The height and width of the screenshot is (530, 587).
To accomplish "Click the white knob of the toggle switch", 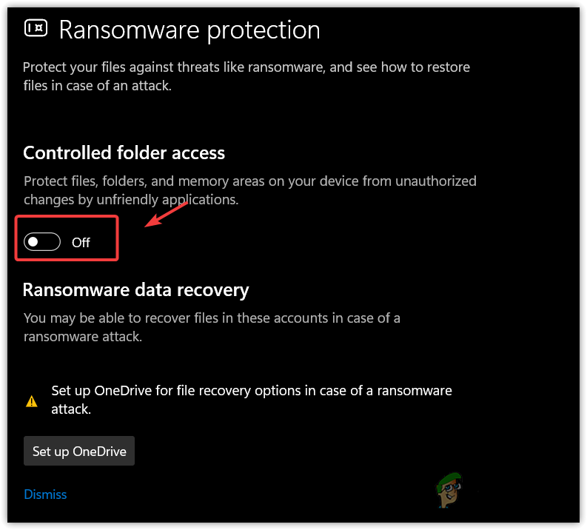I will (33, 242).
